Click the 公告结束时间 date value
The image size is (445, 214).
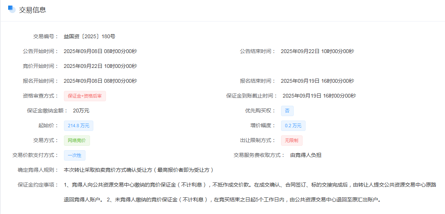[317, 51]
